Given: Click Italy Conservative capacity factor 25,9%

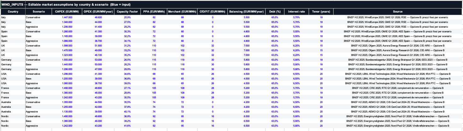Looking at the screenshot, I should point(127,17).
